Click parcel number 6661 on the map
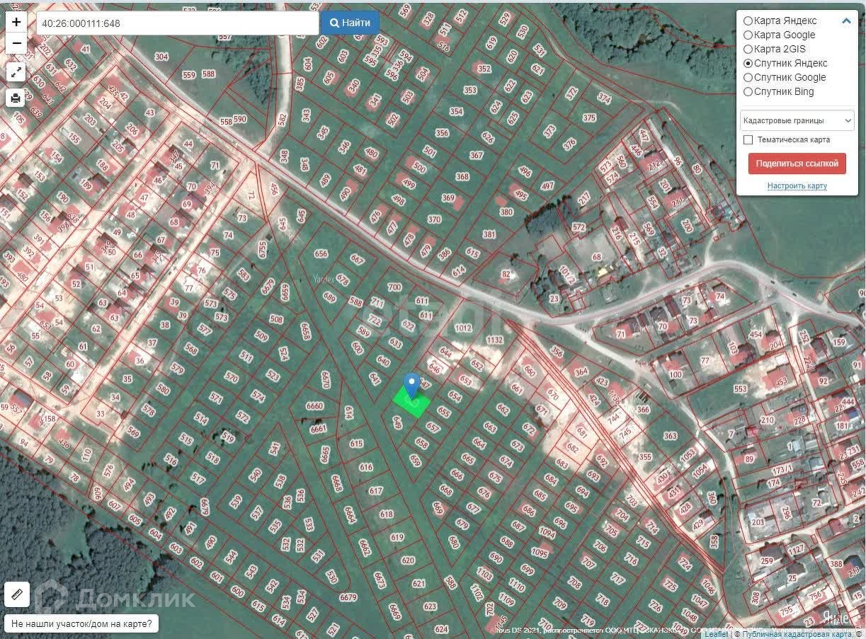The width and height of the screenshot is (866, 639). [x=319, y=429]
